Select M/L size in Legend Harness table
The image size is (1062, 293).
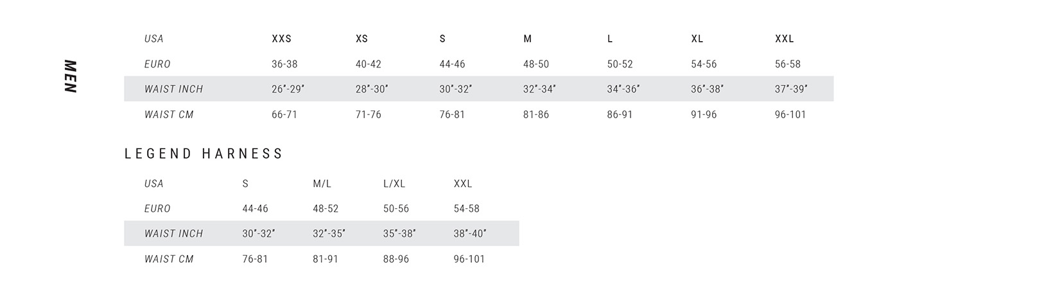(x=322, y=184)
